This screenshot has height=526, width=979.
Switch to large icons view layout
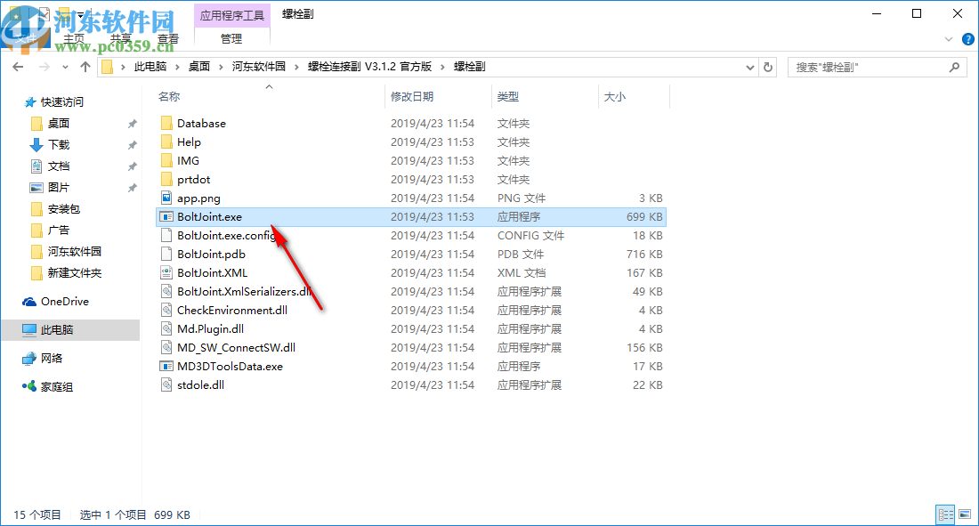point(965,514)
